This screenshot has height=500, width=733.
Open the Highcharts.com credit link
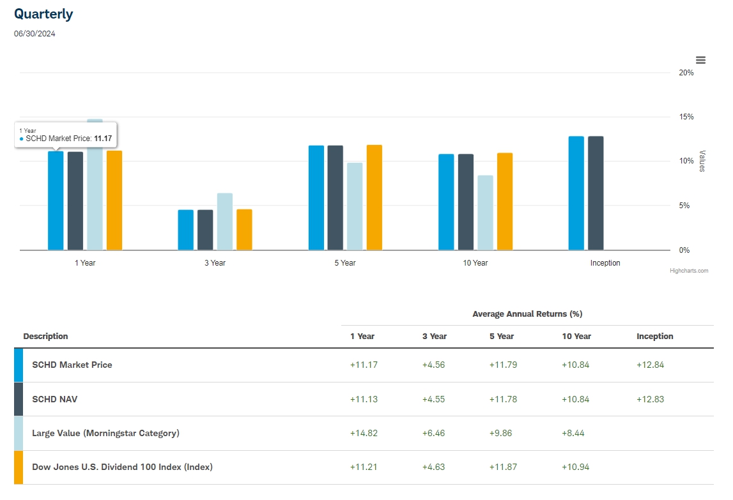point(689,271)
